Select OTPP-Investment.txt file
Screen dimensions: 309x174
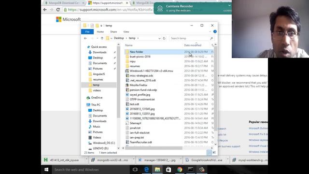point(142,100)
